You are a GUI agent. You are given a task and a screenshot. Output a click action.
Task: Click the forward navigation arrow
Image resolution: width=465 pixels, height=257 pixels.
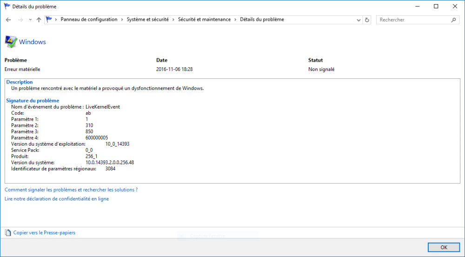20,20
